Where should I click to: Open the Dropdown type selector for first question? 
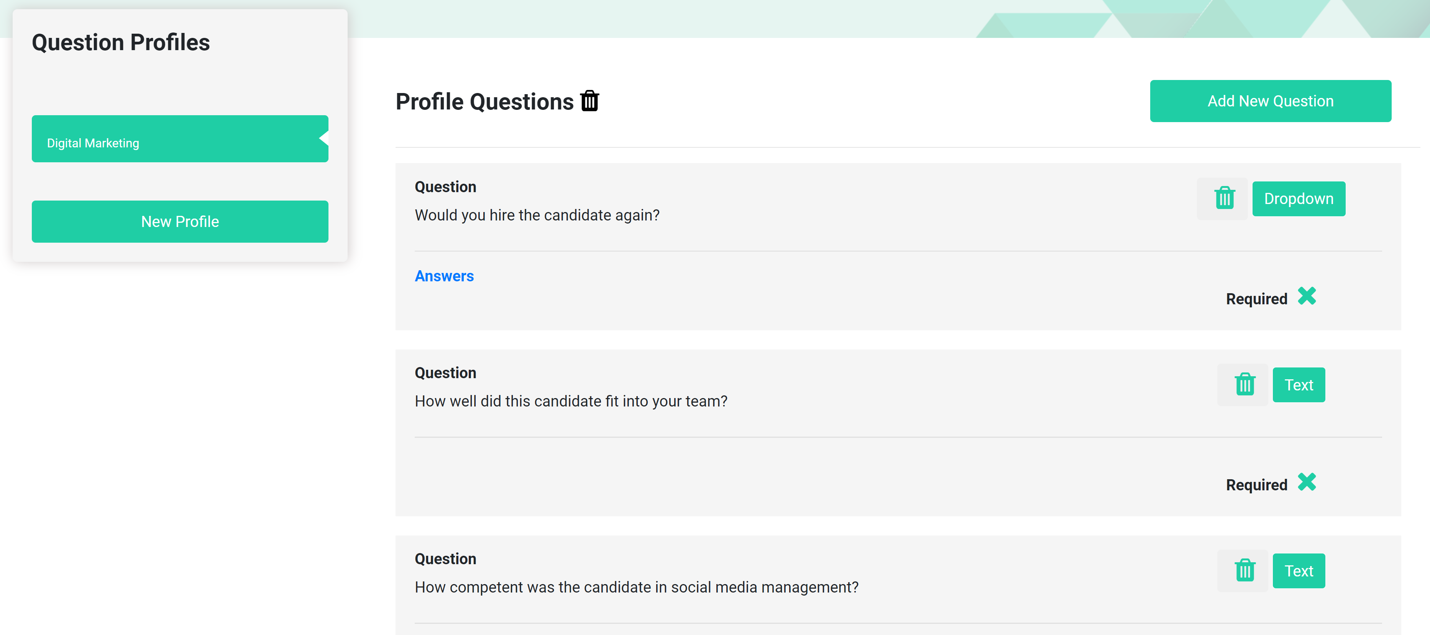pos(1299,199)
